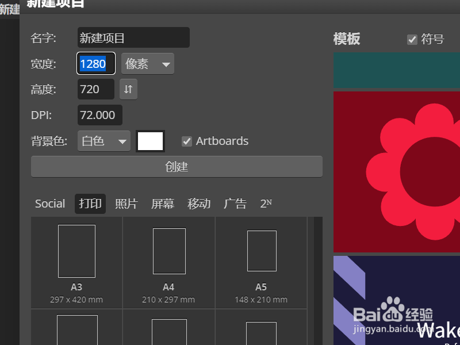This screenshot has width=460, height=345.
Task: Switch to the 广告 tab
Action: [235, 204]
